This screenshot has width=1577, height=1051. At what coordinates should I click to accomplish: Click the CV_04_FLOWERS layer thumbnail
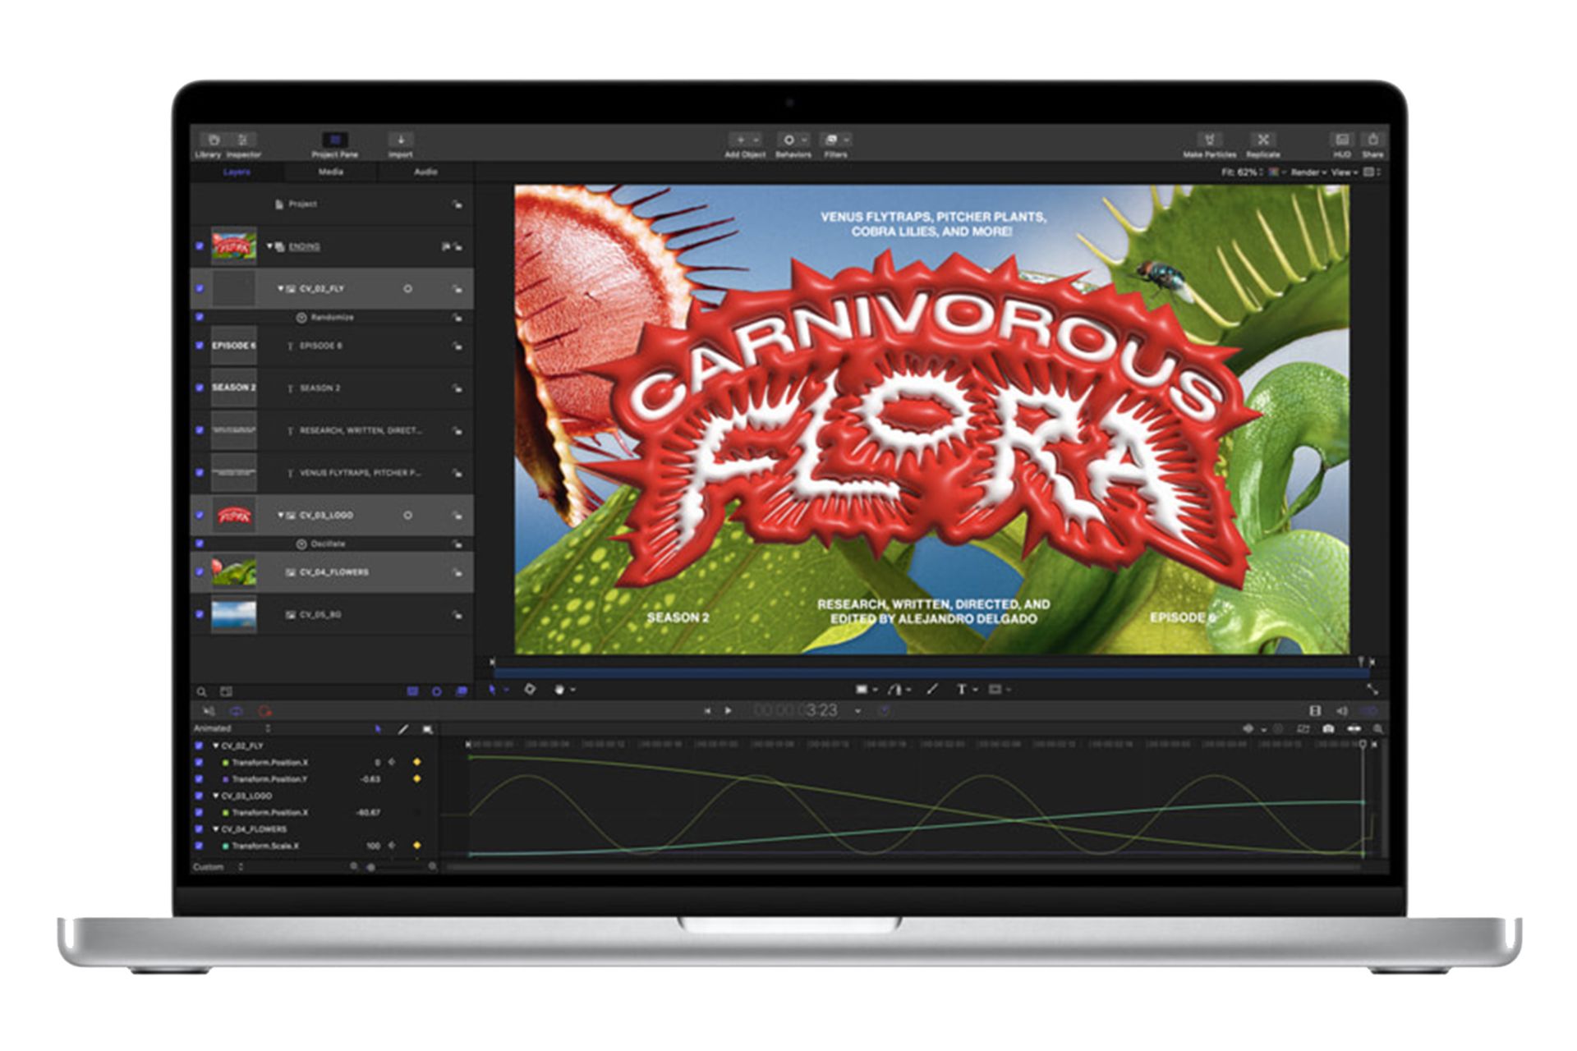(x=234, y=571)
